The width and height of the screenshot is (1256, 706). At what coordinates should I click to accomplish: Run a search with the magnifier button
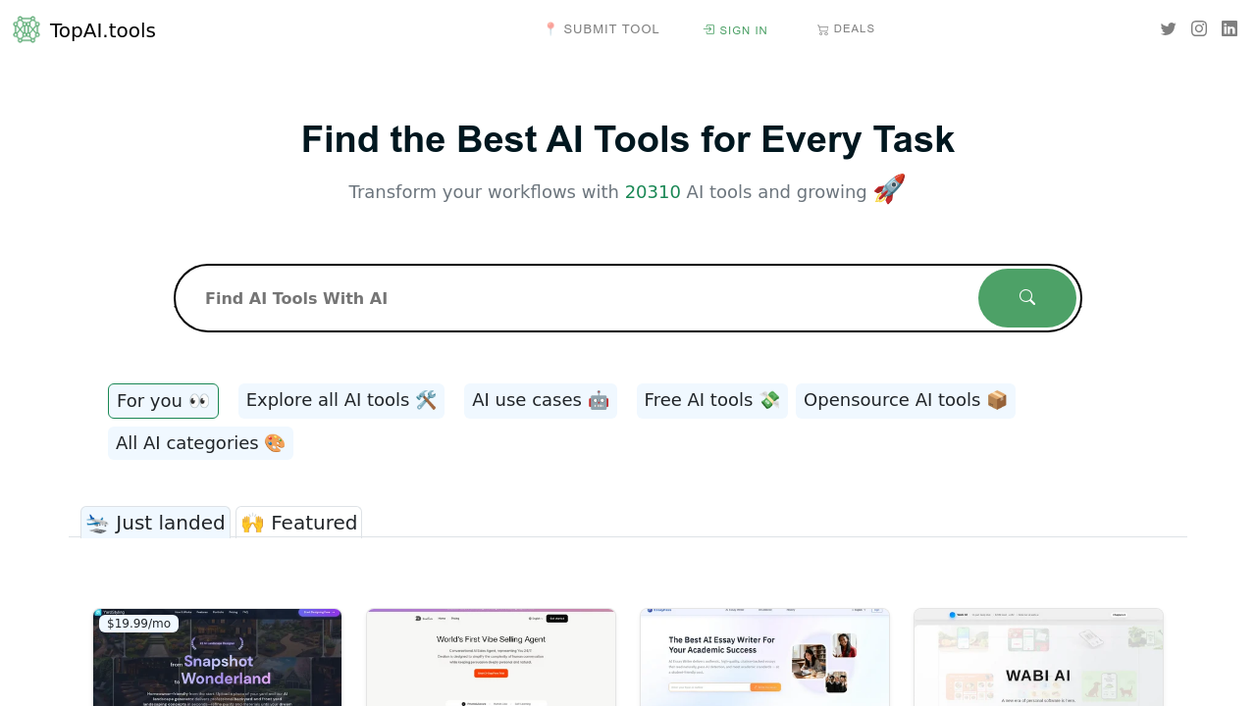(x=1026, y=298)
